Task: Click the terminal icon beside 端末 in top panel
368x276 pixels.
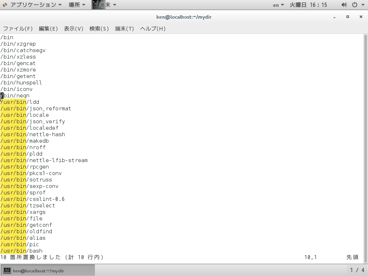Action: [95, 5]
